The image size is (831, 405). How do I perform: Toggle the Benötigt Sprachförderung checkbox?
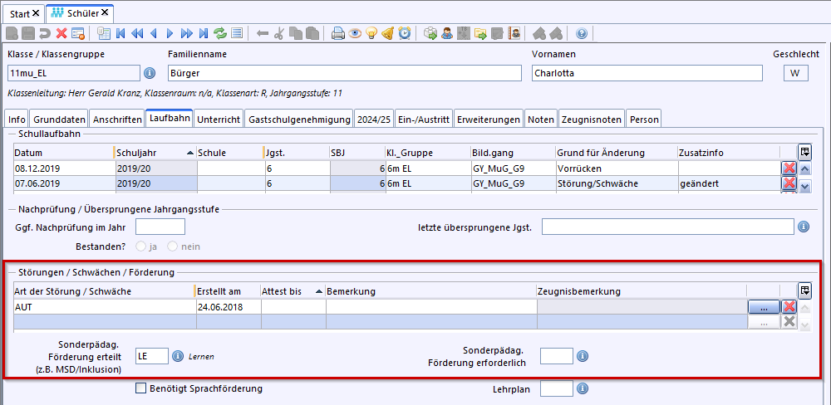click(141, 388)
